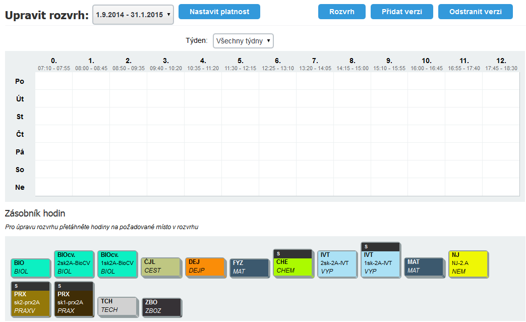The image size is (526, 322).
Task: Click the Út row, period 11 cell
Action: point(464,99)
